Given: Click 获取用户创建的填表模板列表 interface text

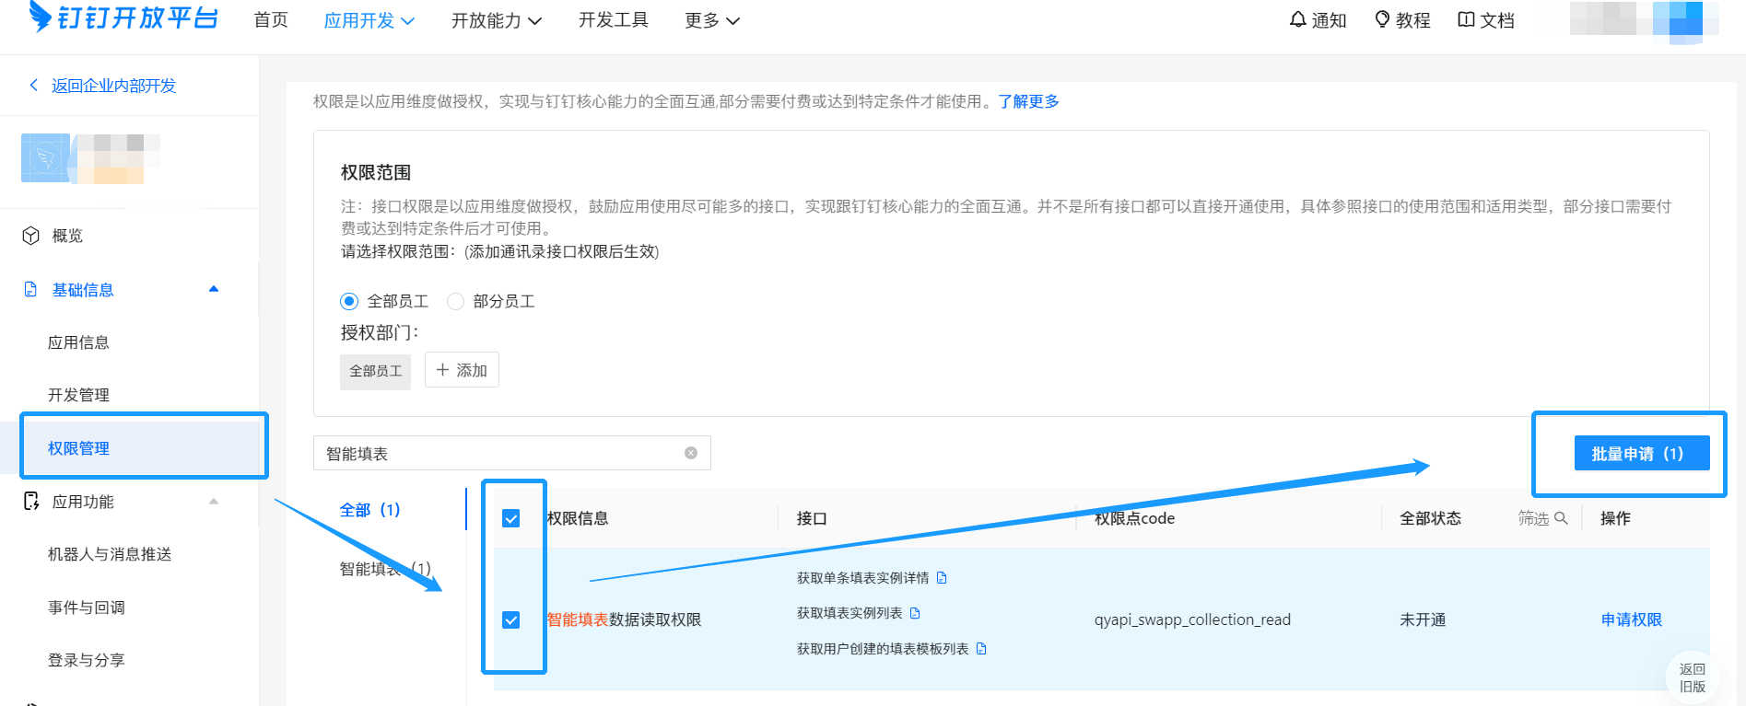Looking at the screenshot, I should click(x=883, y=649).
